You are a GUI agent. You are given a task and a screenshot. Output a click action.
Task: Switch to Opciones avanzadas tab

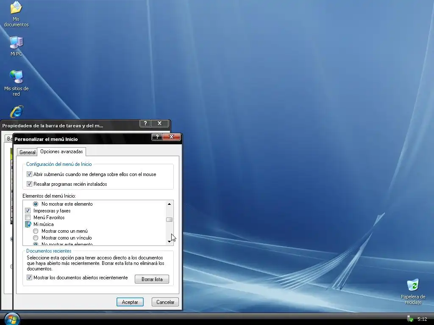61,151
